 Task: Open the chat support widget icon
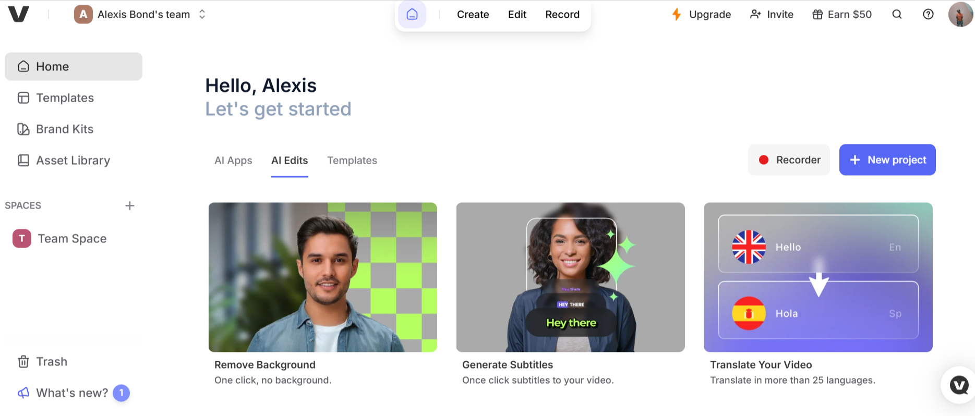coord(959,385)
